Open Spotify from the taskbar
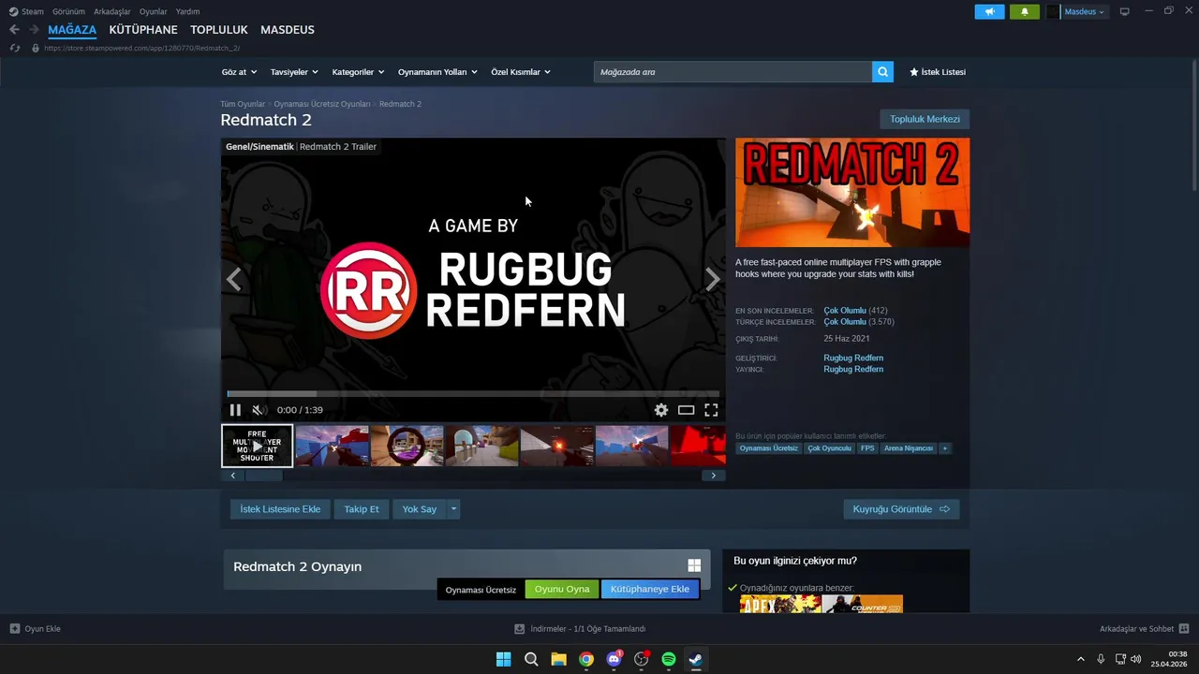This screenshot has height=674, width=1199. [x=669, y=659]
